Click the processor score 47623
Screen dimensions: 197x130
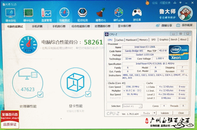(x=28, y=89)
